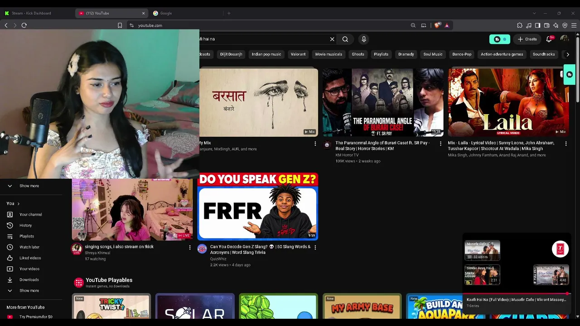This screenshot has height=326, width=580.
Task: Open options for Paranormal Angle of Burari video
Action: coord(440,144)
